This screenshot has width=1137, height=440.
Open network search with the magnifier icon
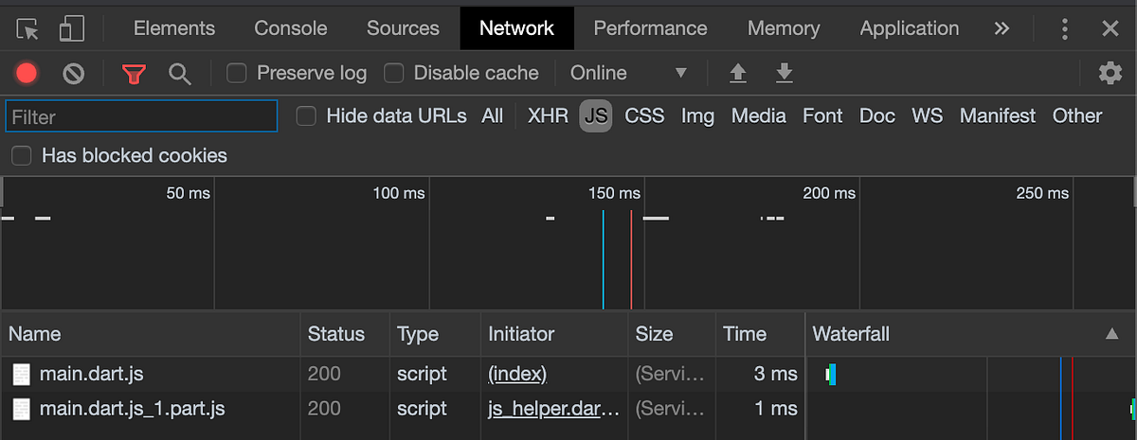180,73
